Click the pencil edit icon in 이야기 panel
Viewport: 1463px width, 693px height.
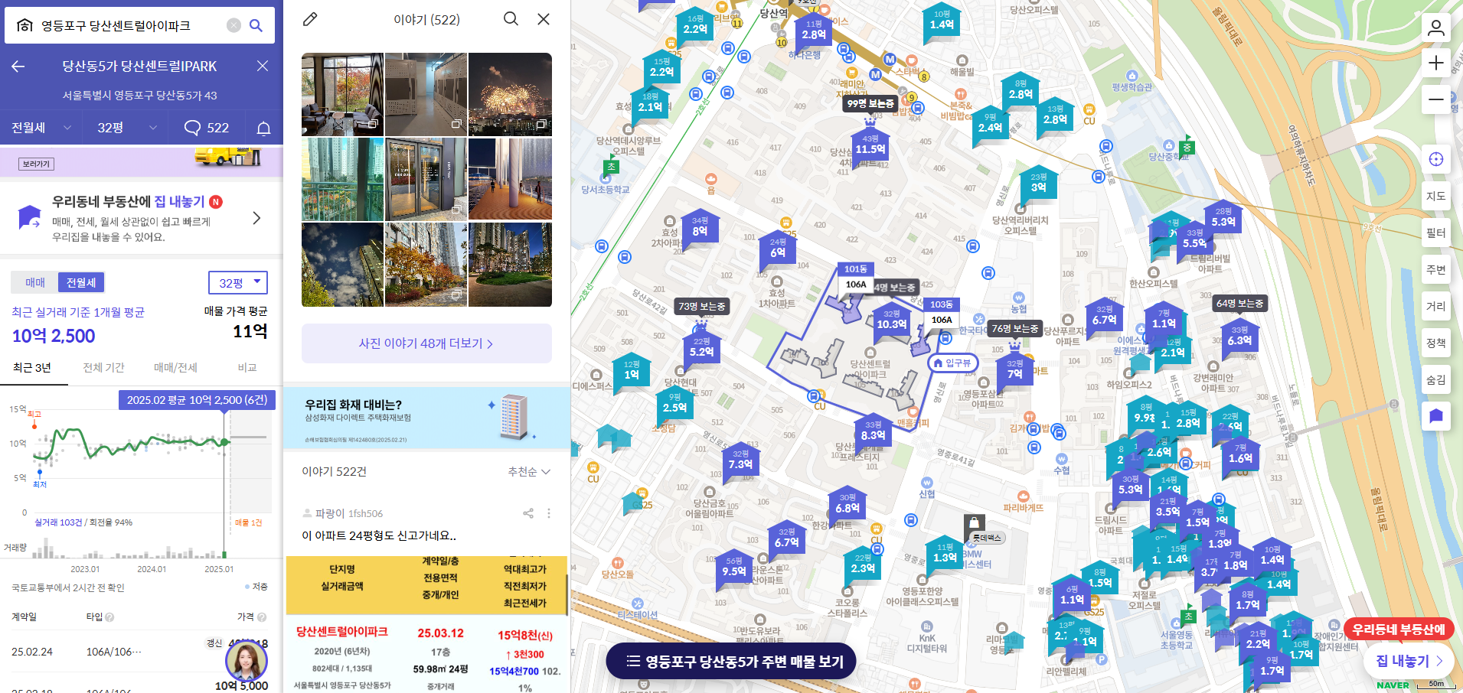pyautogui.click(x=309, y=19)
